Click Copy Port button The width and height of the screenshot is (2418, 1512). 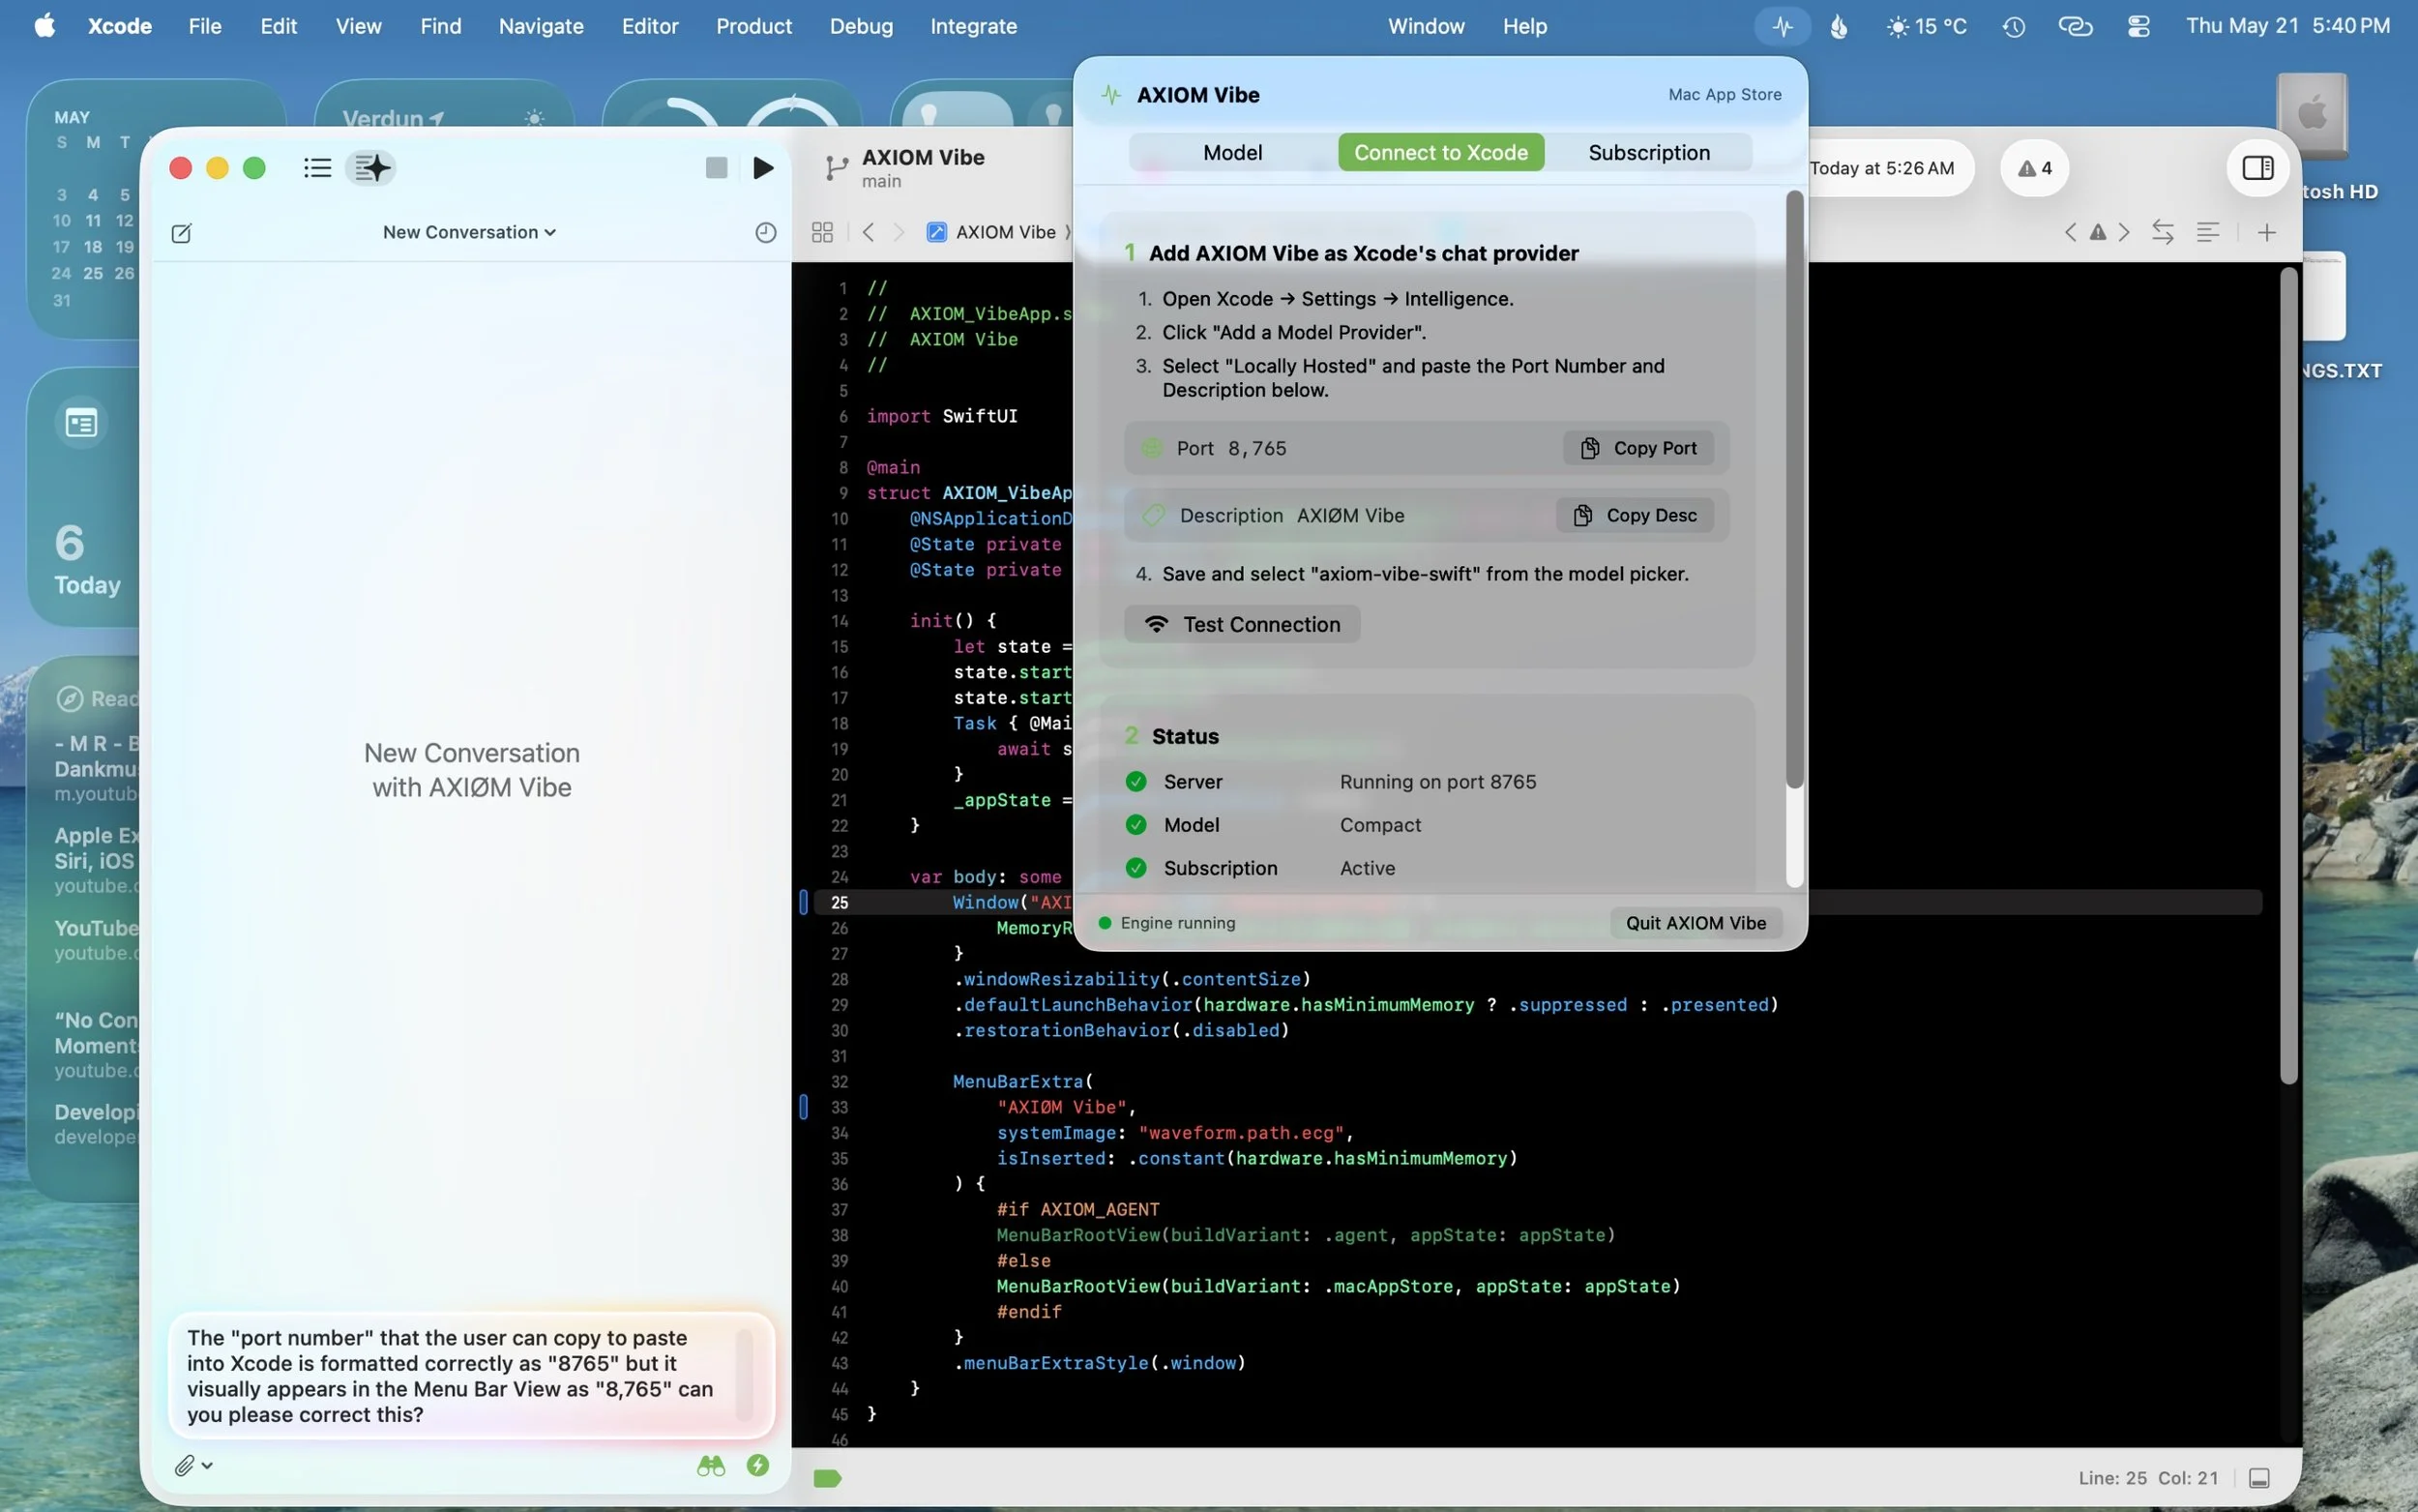click(1637, 448)
